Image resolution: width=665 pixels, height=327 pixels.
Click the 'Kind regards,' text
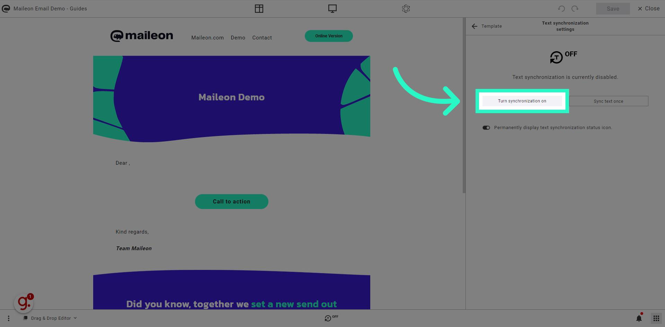pyautogui.click(x=132, y=232)
